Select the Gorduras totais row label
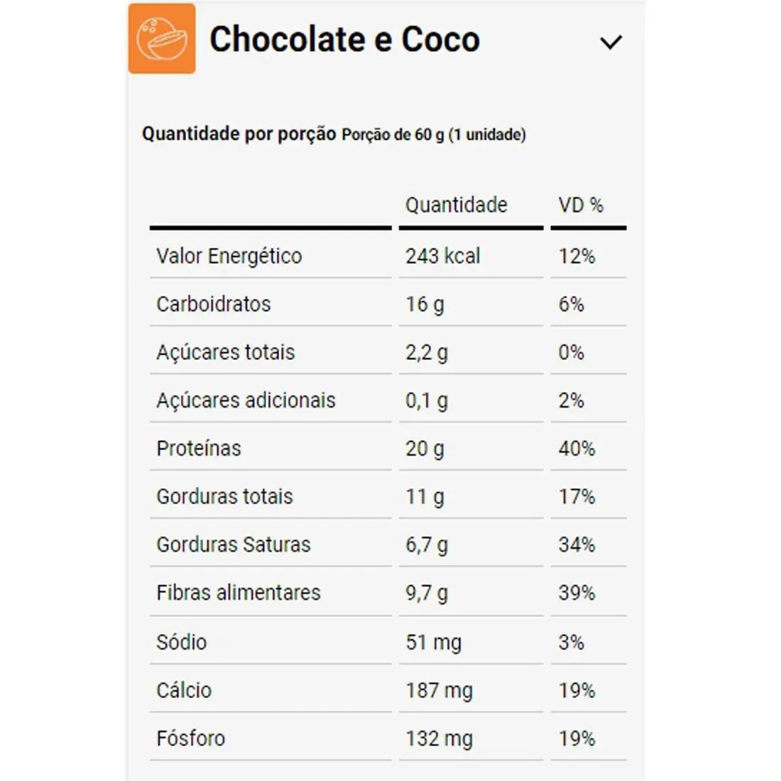 tap(224, 496)
